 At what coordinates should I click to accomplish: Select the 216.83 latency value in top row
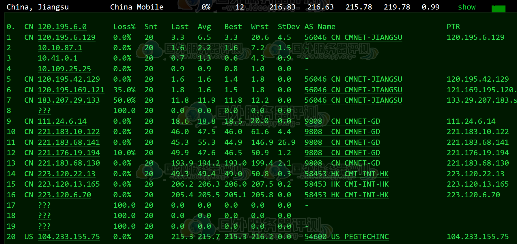(282, 7)
